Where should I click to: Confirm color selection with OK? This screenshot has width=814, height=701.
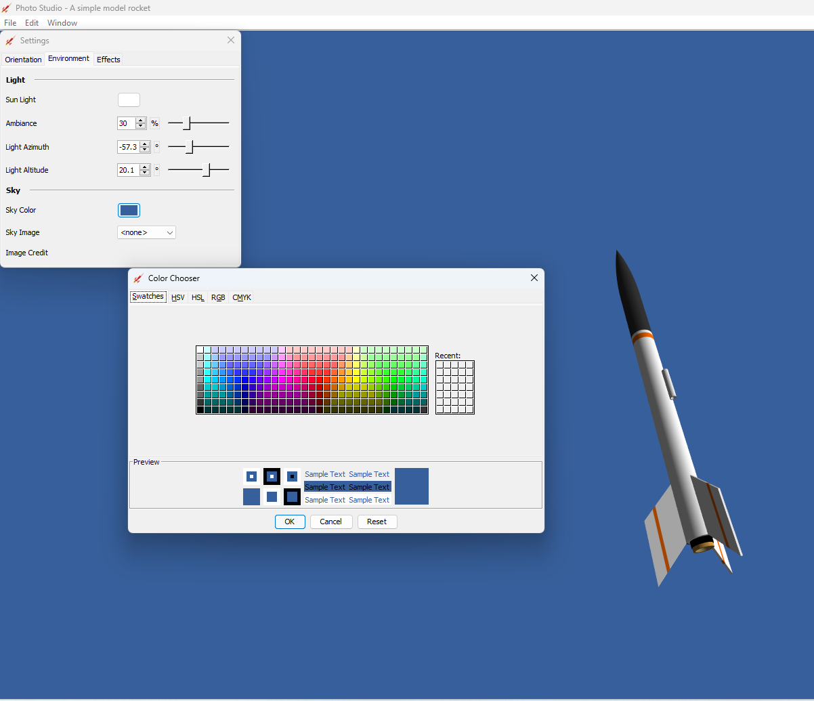(290, 522)
